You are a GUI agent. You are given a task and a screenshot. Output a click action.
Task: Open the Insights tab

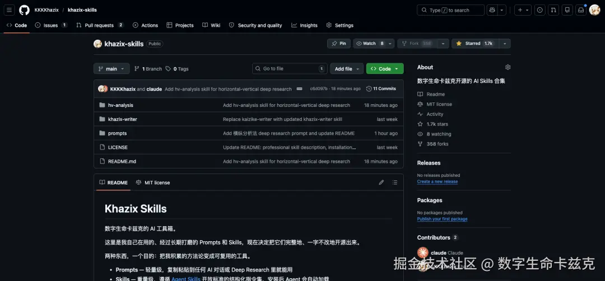(x=304, y=25)
